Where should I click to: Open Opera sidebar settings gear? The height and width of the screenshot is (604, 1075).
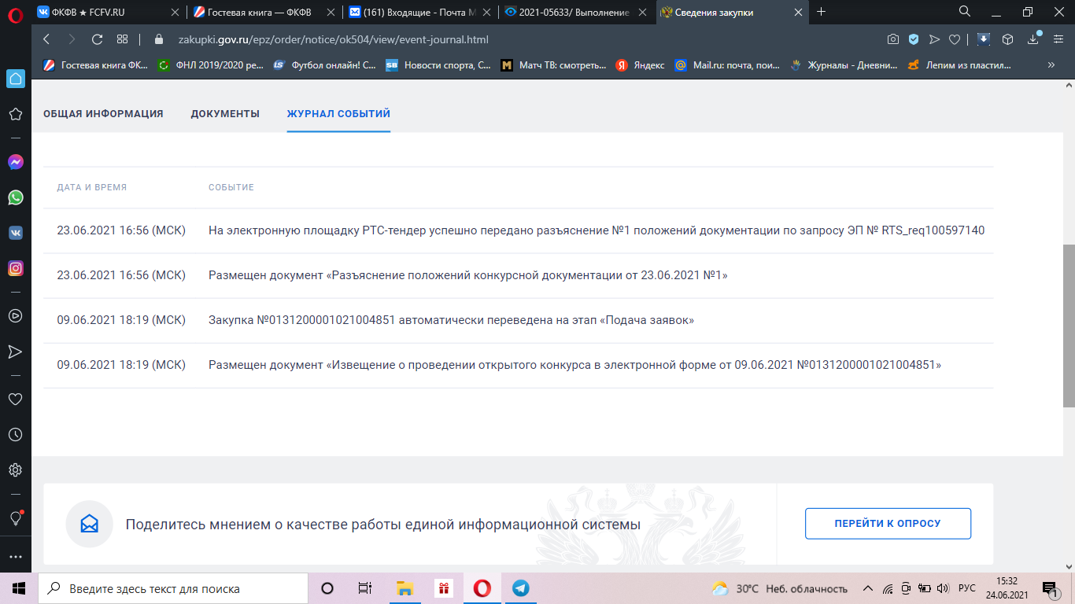tap(15, 470)
